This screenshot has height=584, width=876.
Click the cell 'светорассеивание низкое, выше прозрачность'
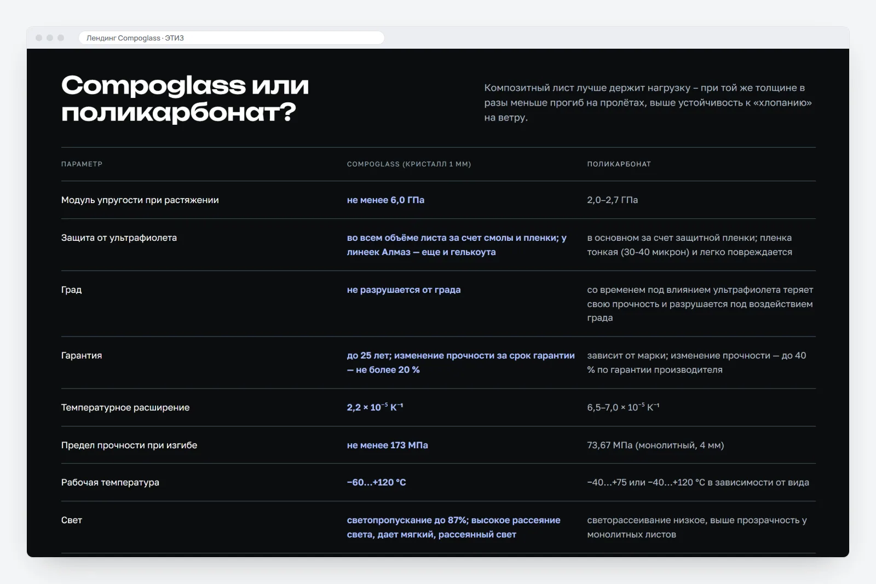pos(697,527)
